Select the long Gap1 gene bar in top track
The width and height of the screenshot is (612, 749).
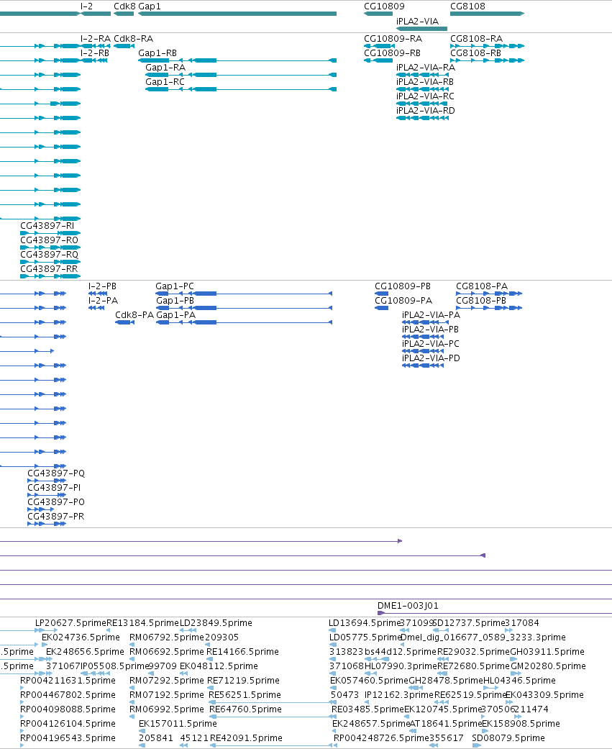237,14
